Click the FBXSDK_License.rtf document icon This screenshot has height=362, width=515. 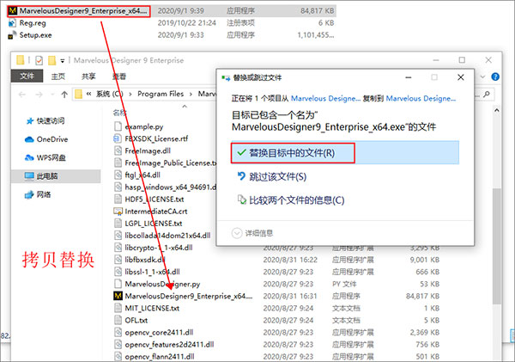coord(118,138)
